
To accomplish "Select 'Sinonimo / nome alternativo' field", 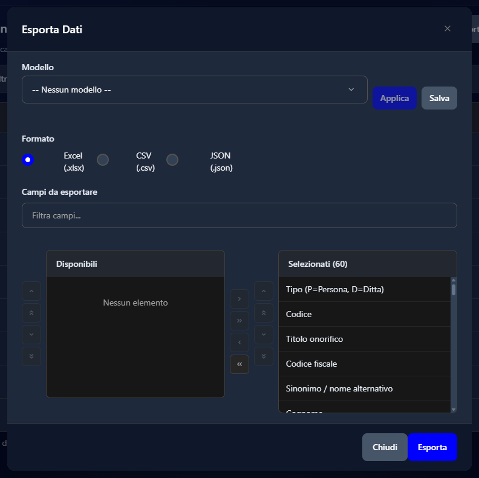I will (365, 388).
